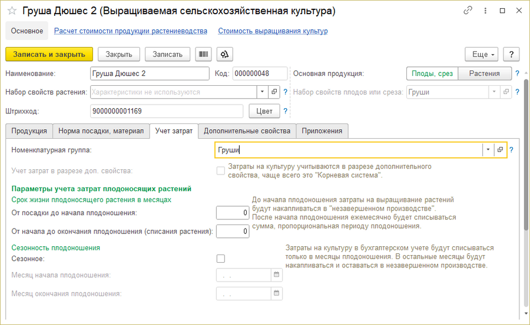
Task: Click the Цвет button
Action: (264, 111)
